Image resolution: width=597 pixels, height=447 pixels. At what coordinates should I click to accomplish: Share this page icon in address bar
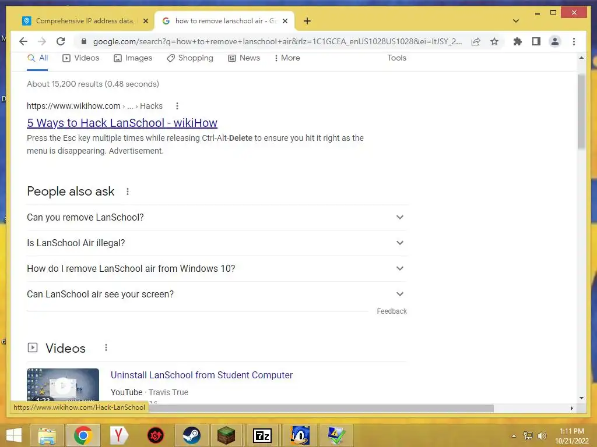pos(476,41)
